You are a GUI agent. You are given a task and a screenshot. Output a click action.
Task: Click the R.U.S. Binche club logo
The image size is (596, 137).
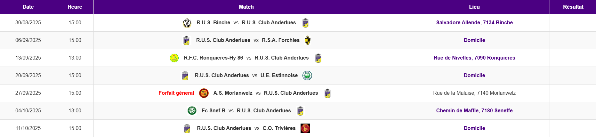coord(187,23)
